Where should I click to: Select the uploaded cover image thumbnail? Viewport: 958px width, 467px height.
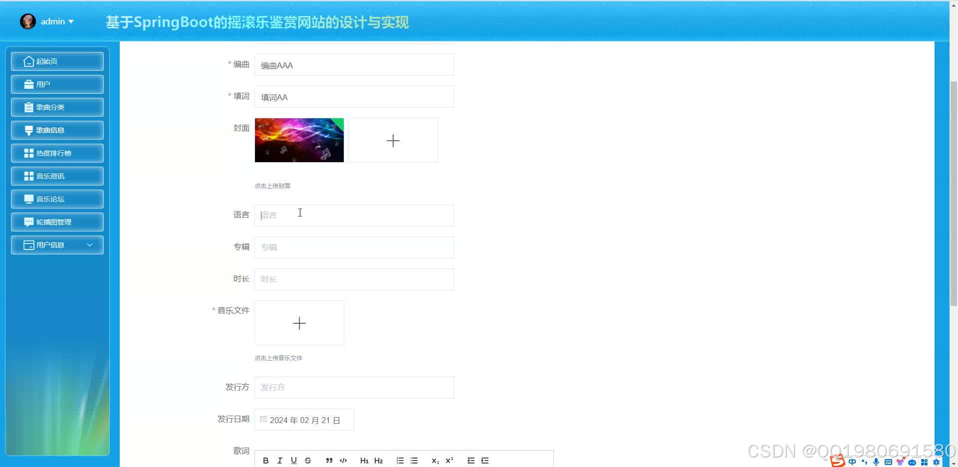pos(299,140)
